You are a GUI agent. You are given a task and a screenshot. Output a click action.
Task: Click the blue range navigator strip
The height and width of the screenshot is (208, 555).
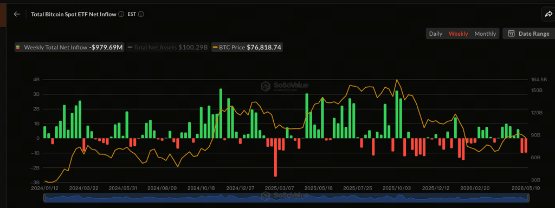[x=286, y=198]
